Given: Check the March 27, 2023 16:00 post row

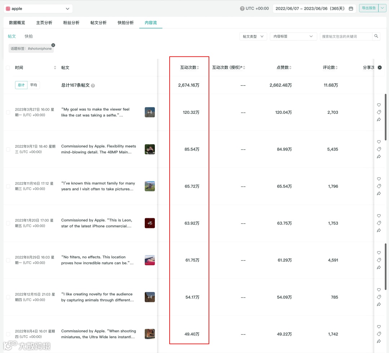Looking at the screenshot, I should (8, 112).
